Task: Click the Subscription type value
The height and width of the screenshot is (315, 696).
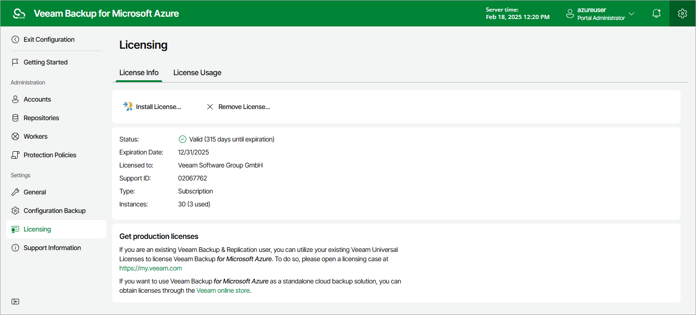Action: (196, 191)
